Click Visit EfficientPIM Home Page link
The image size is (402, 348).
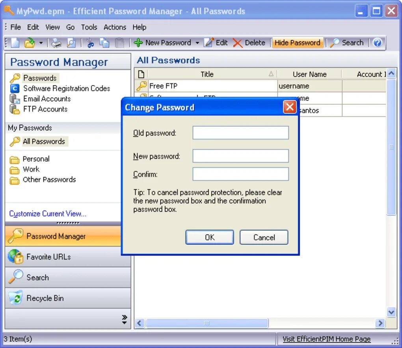point(326,339)
